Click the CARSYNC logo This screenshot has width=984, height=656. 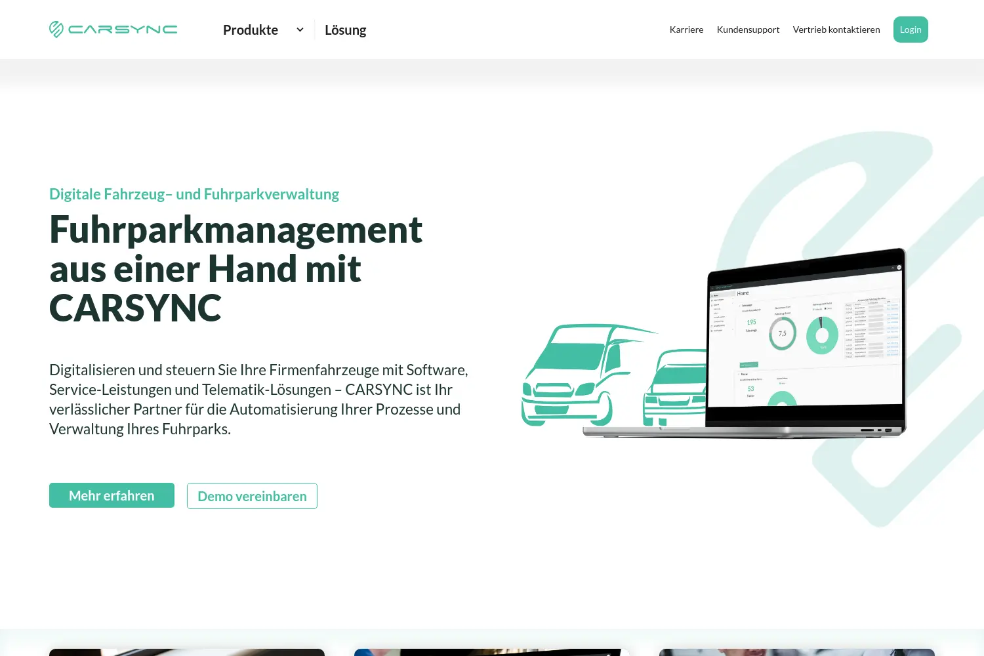coord(113,30)
